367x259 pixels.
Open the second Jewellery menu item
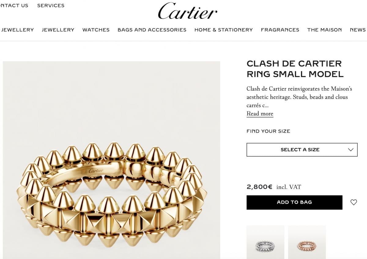coord(58,30)
